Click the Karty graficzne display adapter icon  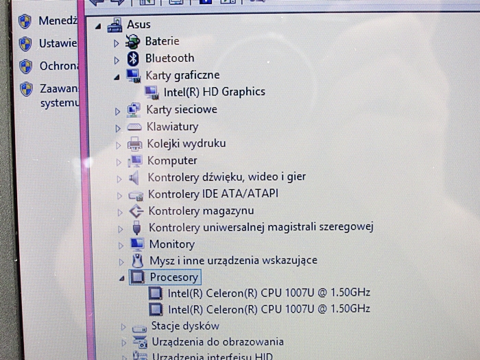134,76
